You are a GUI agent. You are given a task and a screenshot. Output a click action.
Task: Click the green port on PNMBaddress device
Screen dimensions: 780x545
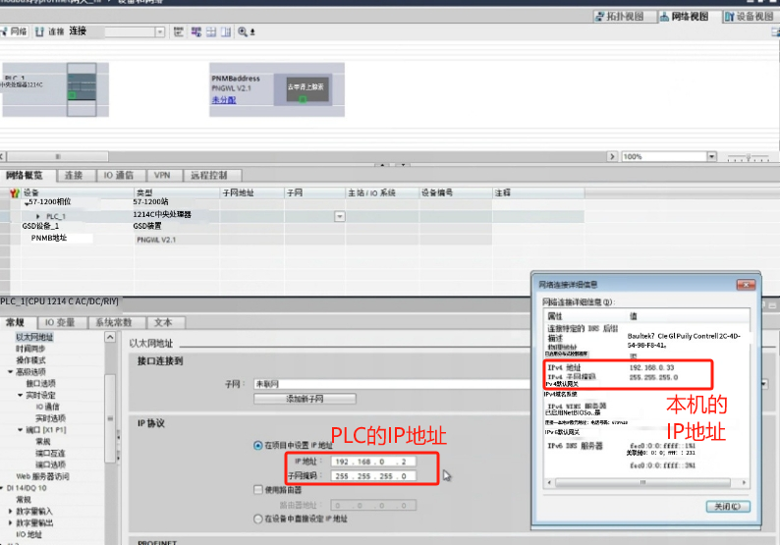303,100
